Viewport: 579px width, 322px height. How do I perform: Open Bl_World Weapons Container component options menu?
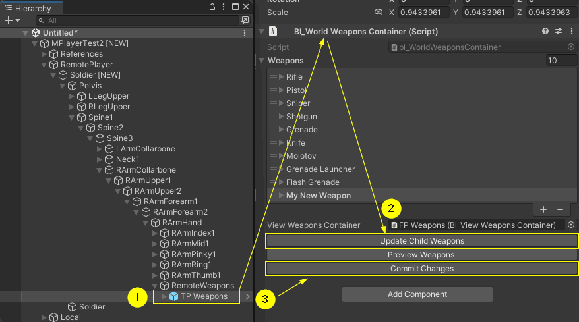point(571,32)
